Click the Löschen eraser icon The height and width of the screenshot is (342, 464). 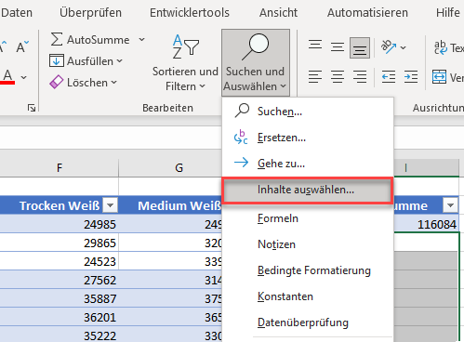tap(57, 82)
